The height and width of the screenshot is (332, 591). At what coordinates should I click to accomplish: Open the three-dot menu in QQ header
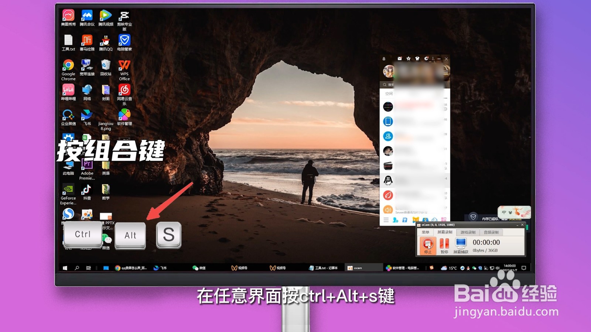[x=433, y=59]
